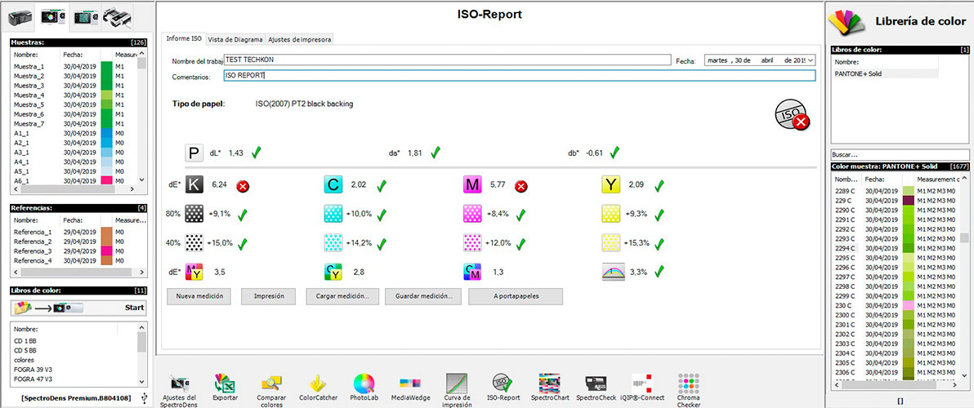This screenshot has width=974, height=408.
Task: Click the magenta M solid icon
Action: pyautogui.click(x=472, y=184)
